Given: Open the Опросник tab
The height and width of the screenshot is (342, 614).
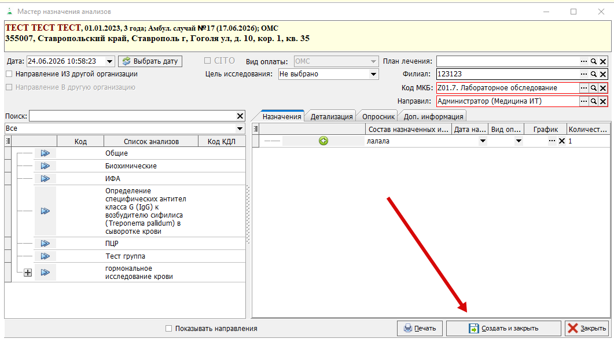Looking at the screenshot, I should [x=378, y=116].
